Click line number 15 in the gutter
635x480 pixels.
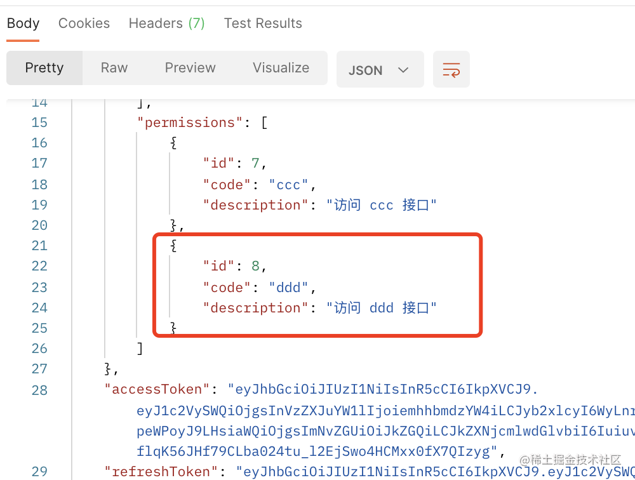[39, 123]
